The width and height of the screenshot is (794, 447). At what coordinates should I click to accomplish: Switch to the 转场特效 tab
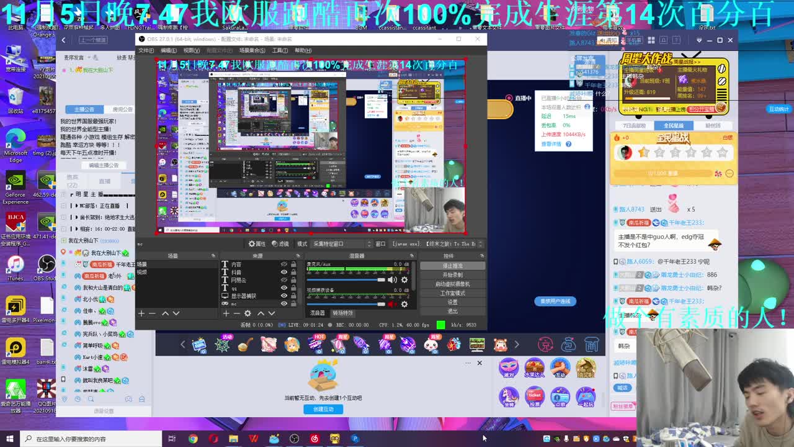(342, 313)
